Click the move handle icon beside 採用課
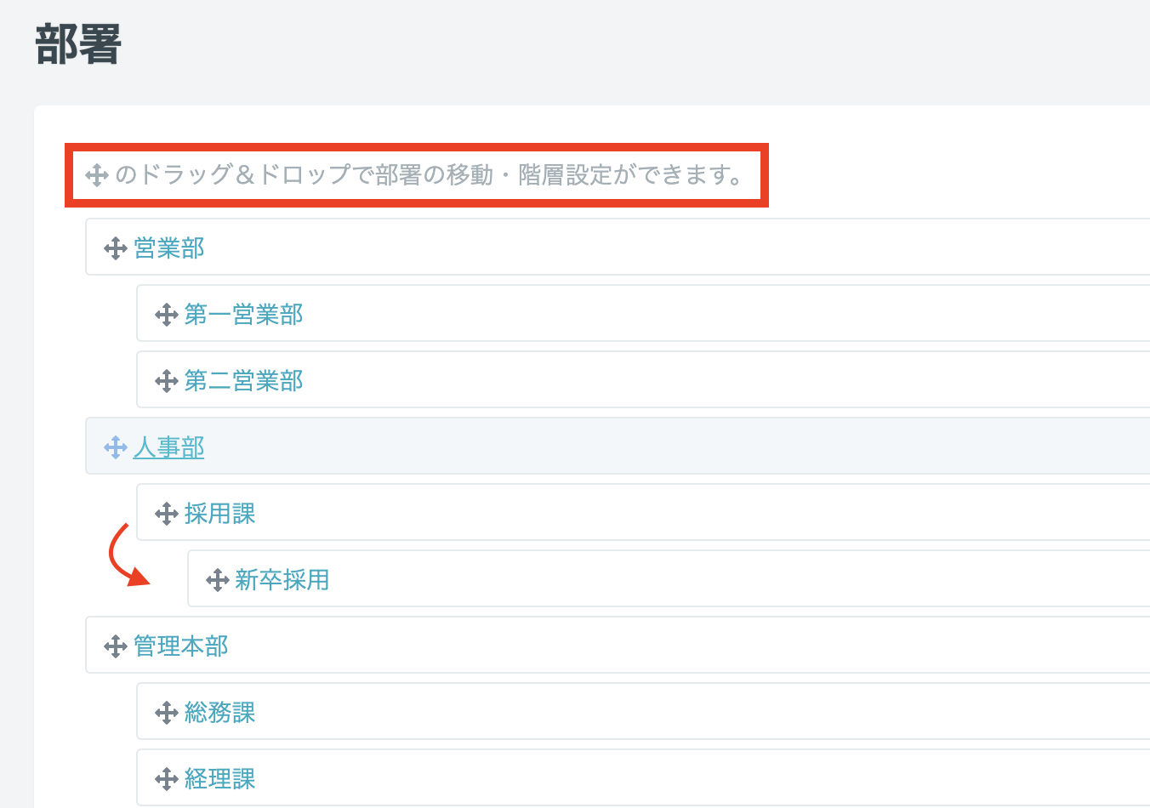The height and width of the screenshot is (808, 1150). click(x=167, y=514)
